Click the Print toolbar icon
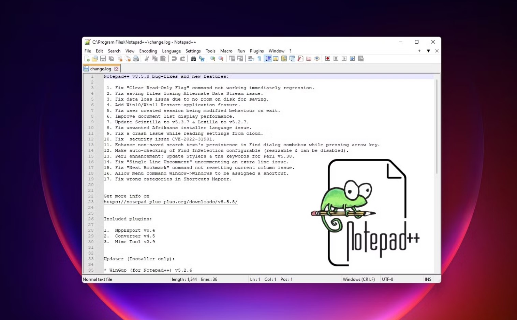 click(x=136, y=59)
